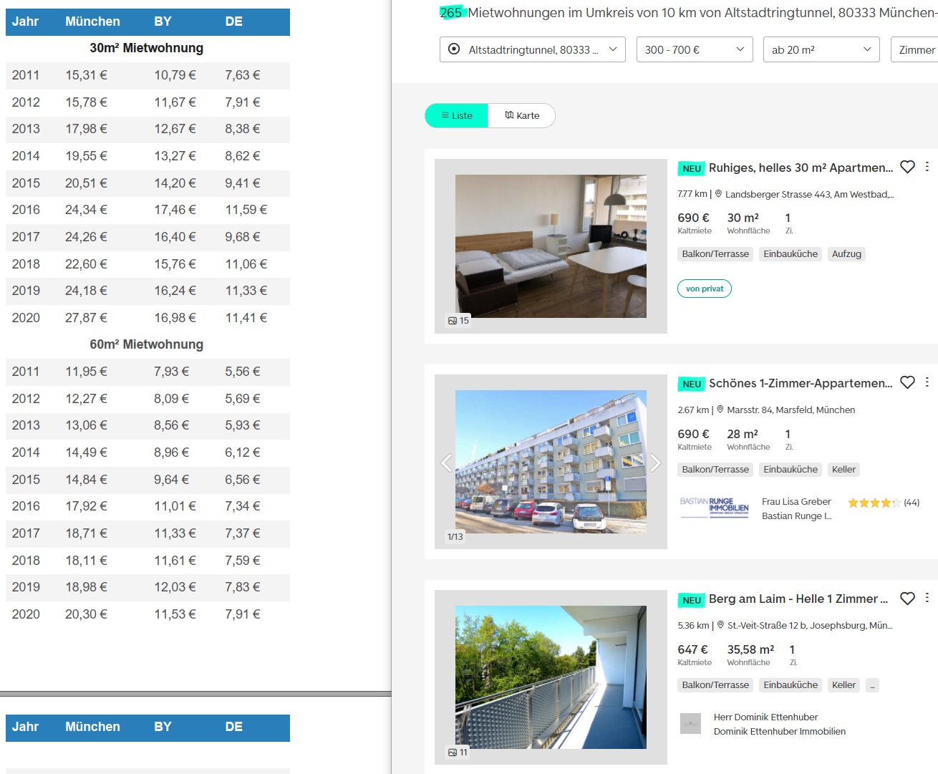Click the 15,31 € München cell

[x=86, y=75]
